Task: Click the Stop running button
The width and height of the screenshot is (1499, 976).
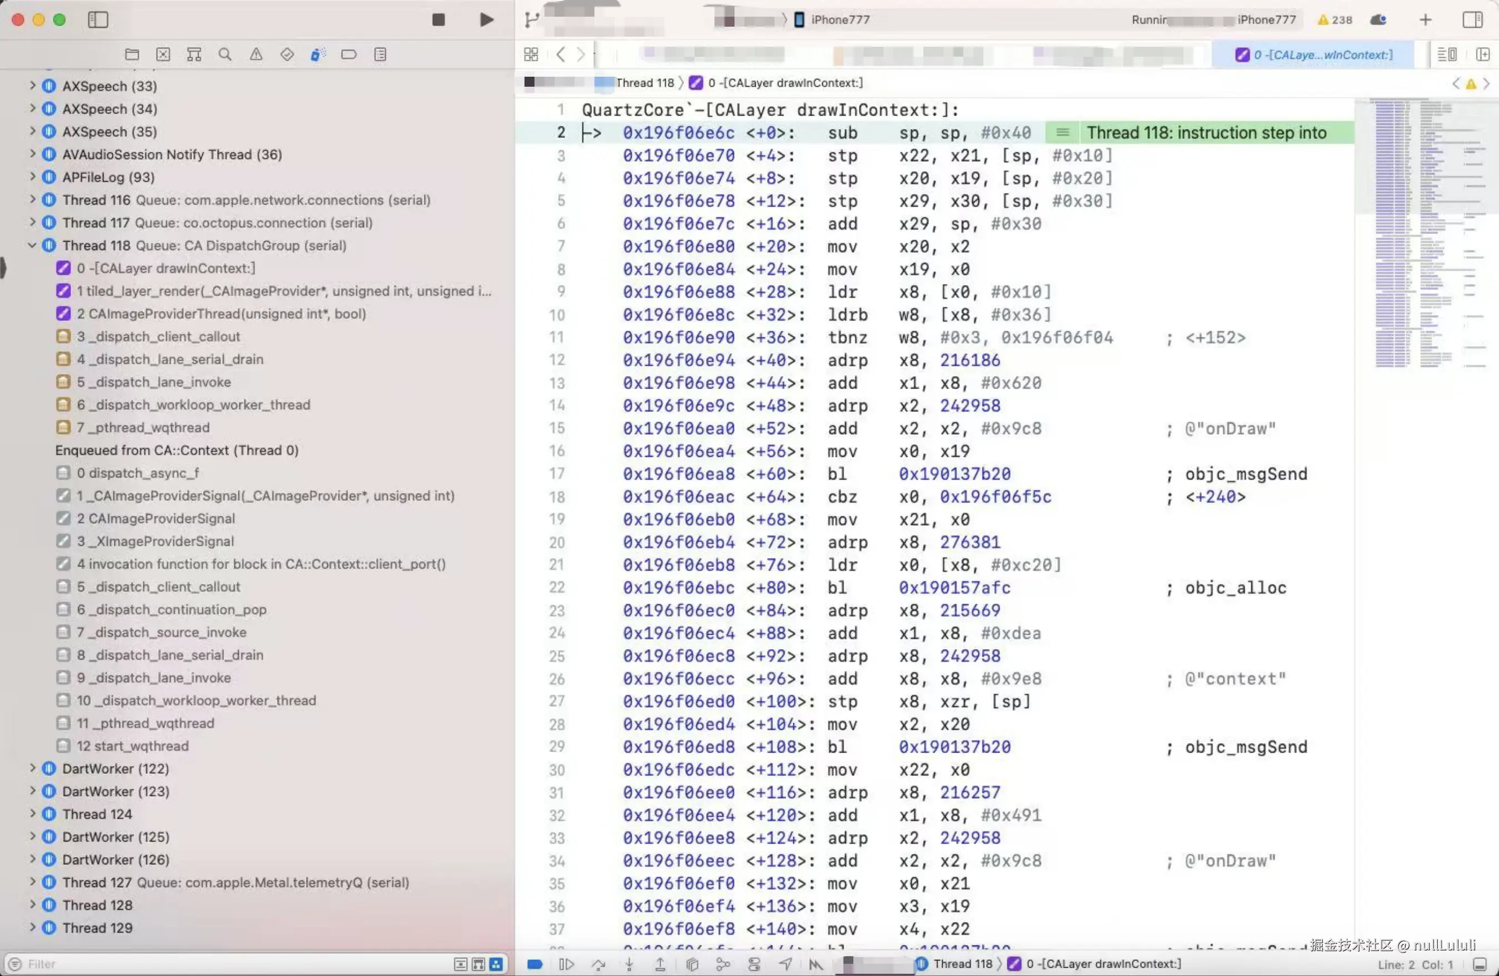Action: tap(438, 19)
